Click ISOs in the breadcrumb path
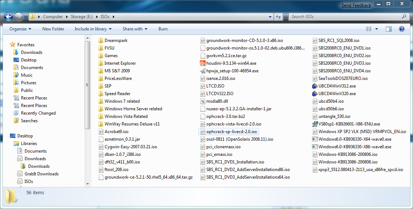 click(105, 17)
